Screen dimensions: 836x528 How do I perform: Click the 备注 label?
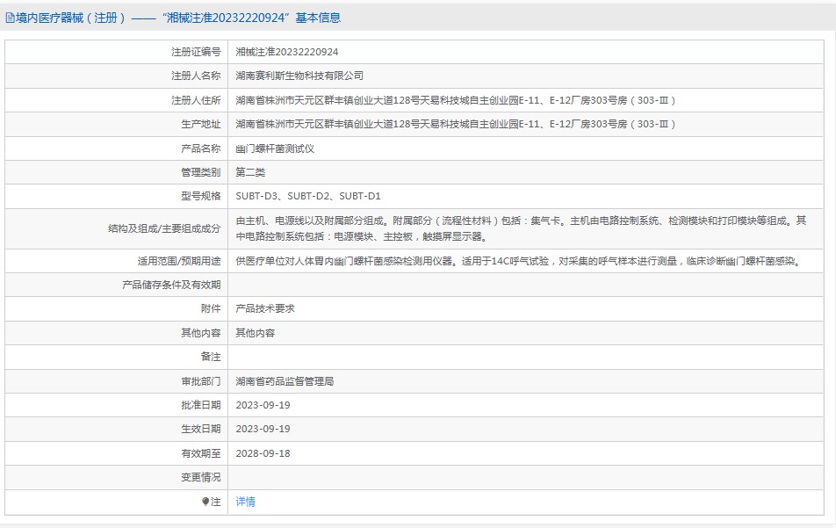tap(211, 357)
